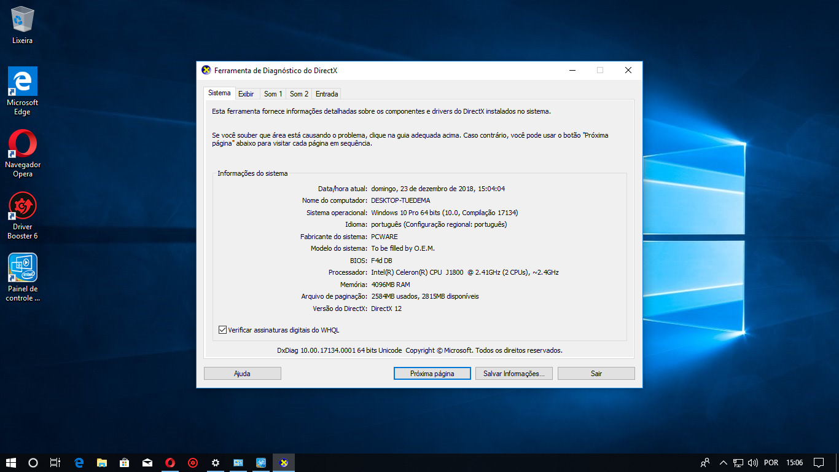Open Task View from the taskbar
Screen dimensions: 839x472
click(x=55, y=463)
